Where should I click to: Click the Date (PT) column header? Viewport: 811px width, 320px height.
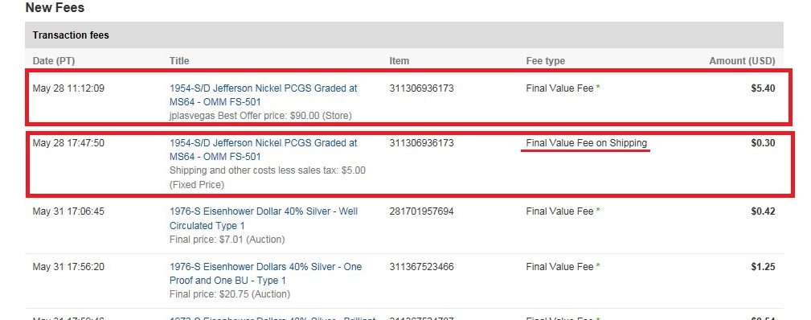point(54,61)
